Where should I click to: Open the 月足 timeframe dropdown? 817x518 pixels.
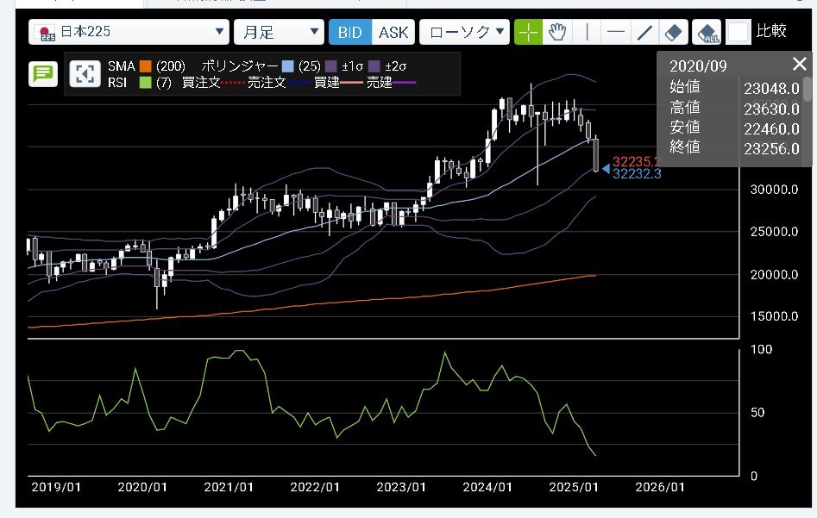(279, 33)
